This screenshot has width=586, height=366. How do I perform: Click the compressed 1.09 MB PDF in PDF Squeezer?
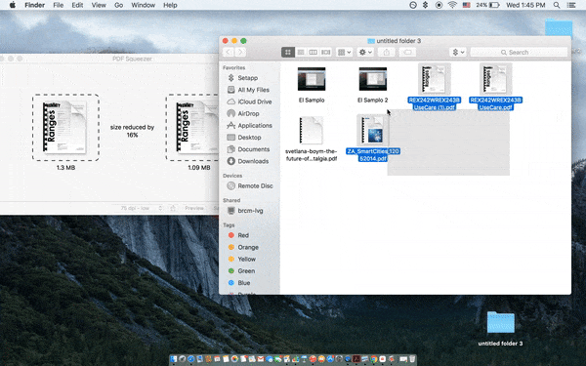pos(192,127)
